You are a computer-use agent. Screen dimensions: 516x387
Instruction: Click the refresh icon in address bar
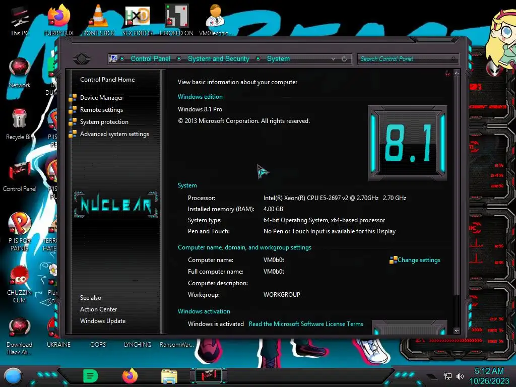coord(344,59)
